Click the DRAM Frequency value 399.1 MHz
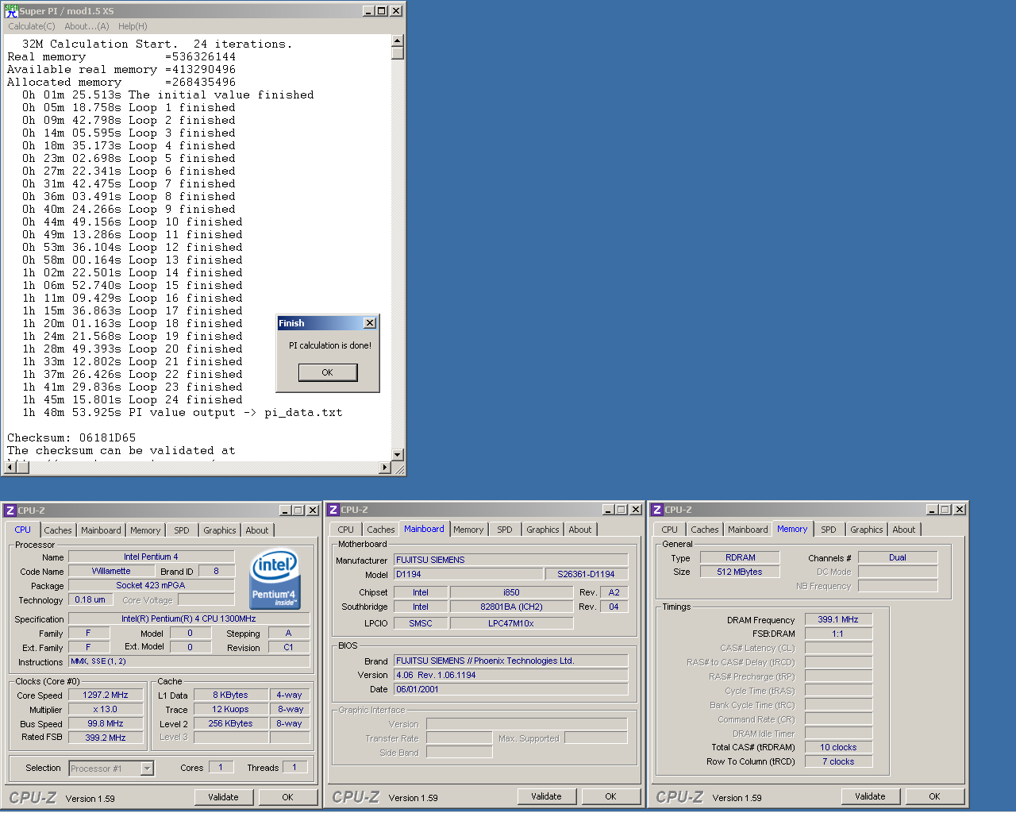Viewport: 1016px width, 813px height. click(838, 619)
